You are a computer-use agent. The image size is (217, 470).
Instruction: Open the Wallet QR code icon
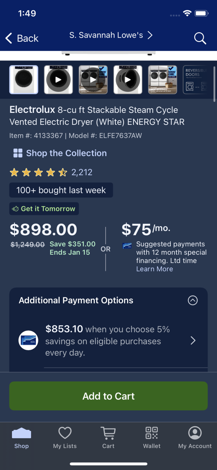coord(152,433)
